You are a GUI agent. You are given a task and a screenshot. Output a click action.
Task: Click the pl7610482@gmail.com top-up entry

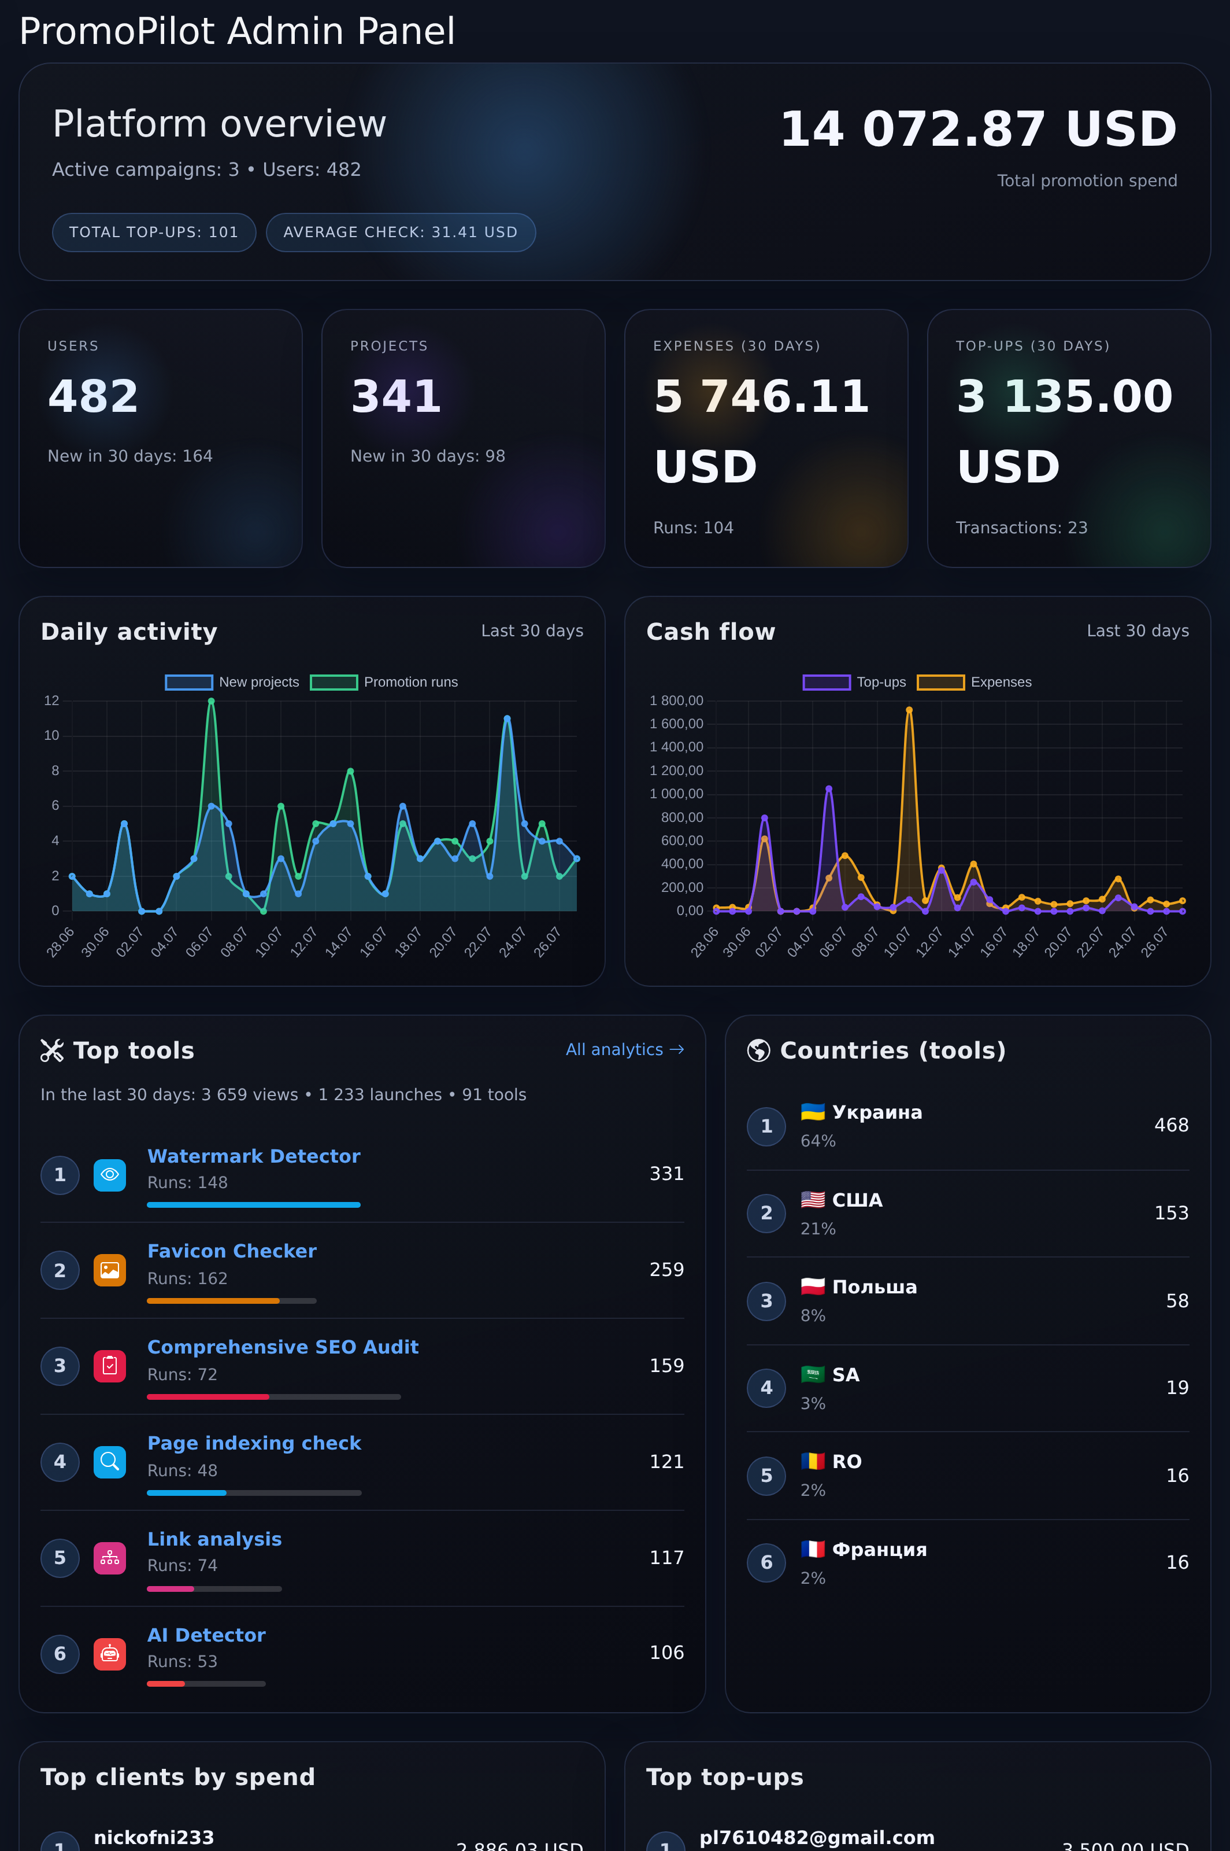point(817,1838)
